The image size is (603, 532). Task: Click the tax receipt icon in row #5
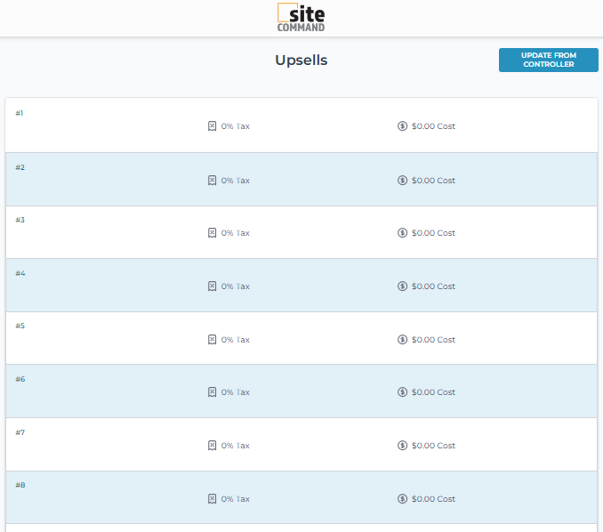(x=212, y=340)
